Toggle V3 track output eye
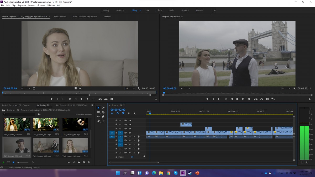Image resolution: width=315 pixels, height=177 pixels. [130, 125]
